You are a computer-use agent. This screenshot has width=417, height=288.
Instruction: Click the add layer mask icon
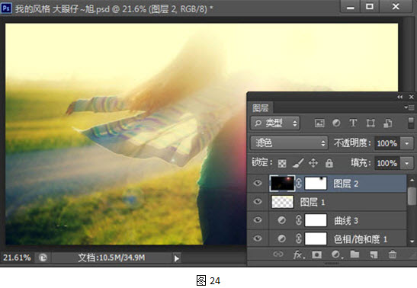click(316, 254)
